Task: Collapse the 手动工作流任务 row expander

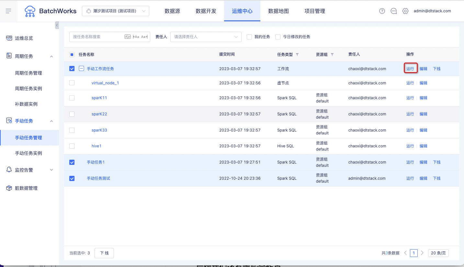Action: pyautogui.click(x=82, y=69)
